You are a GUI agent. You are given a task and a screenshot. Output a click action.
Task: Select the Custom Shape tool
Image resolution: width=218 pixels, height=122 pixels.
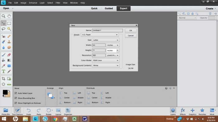9,66
